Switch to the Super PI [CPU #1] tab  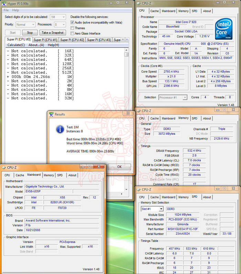click(x=45, y=40)
